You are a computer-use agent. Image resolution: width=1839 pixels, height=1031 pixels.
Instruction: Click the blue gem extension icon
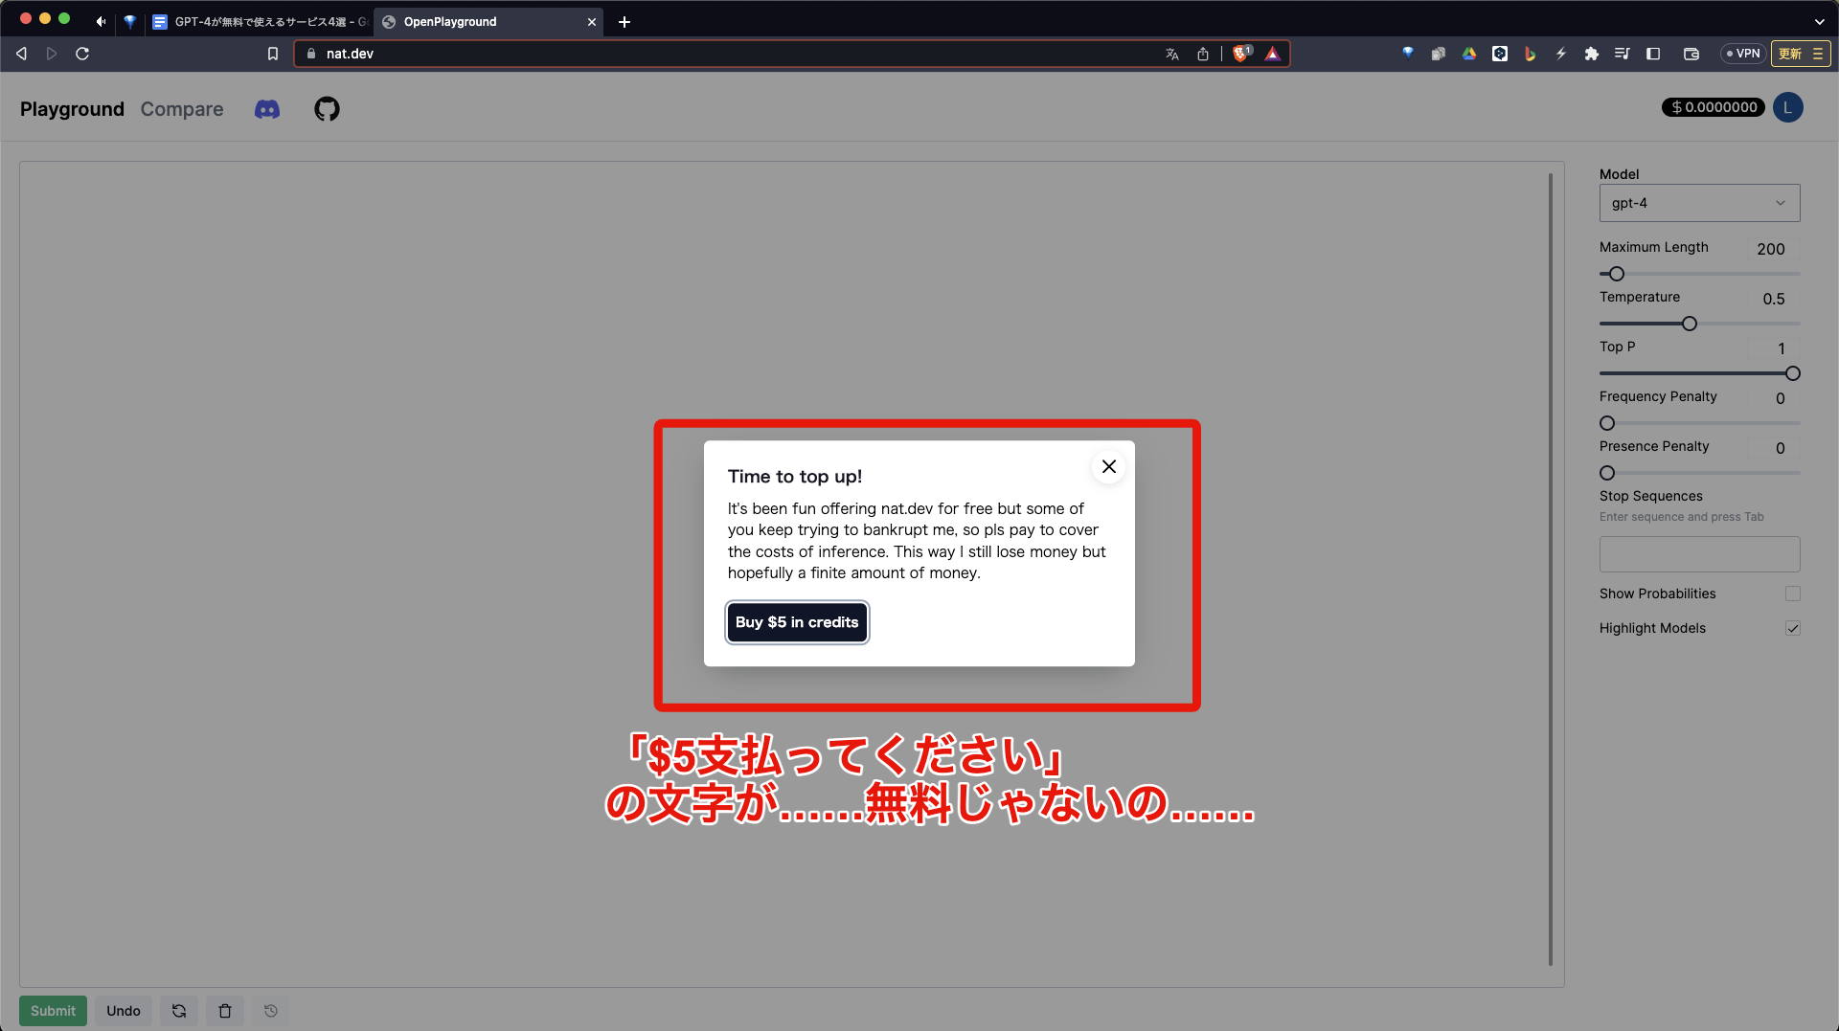(x=1408, y=54)
